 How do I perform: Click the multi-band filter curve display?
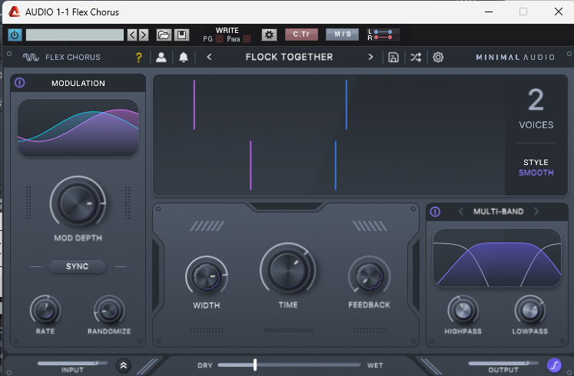coord(496,258)
